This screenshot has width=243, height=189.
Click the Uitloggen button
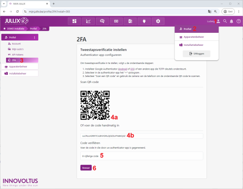197,53
